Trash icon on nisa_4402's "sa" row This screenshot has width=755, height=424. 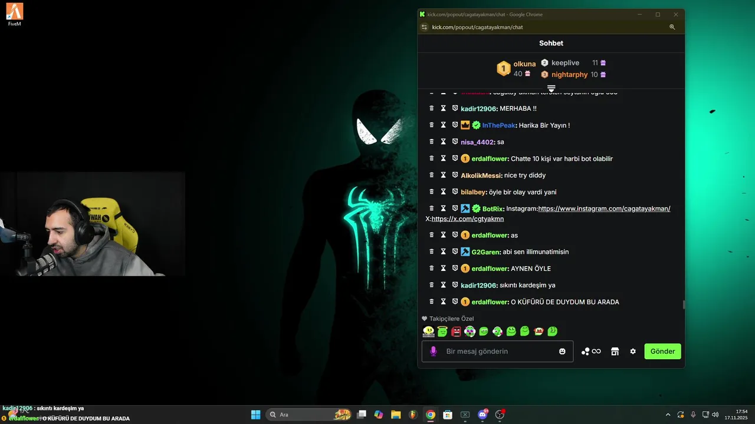pyautogui.click(x=432, y=142)
